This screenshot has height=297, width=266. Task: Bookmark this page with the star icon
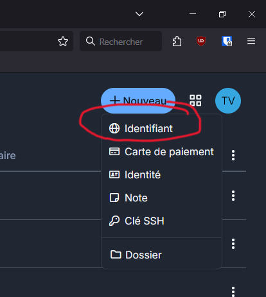63,41
